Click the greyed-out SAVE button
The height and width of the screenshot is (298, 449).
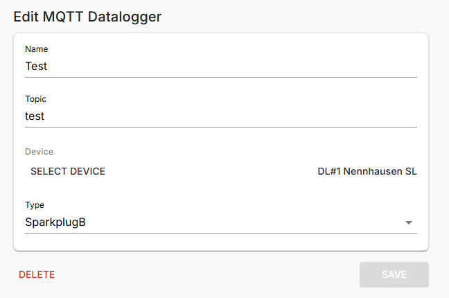(x=394, y=274)
